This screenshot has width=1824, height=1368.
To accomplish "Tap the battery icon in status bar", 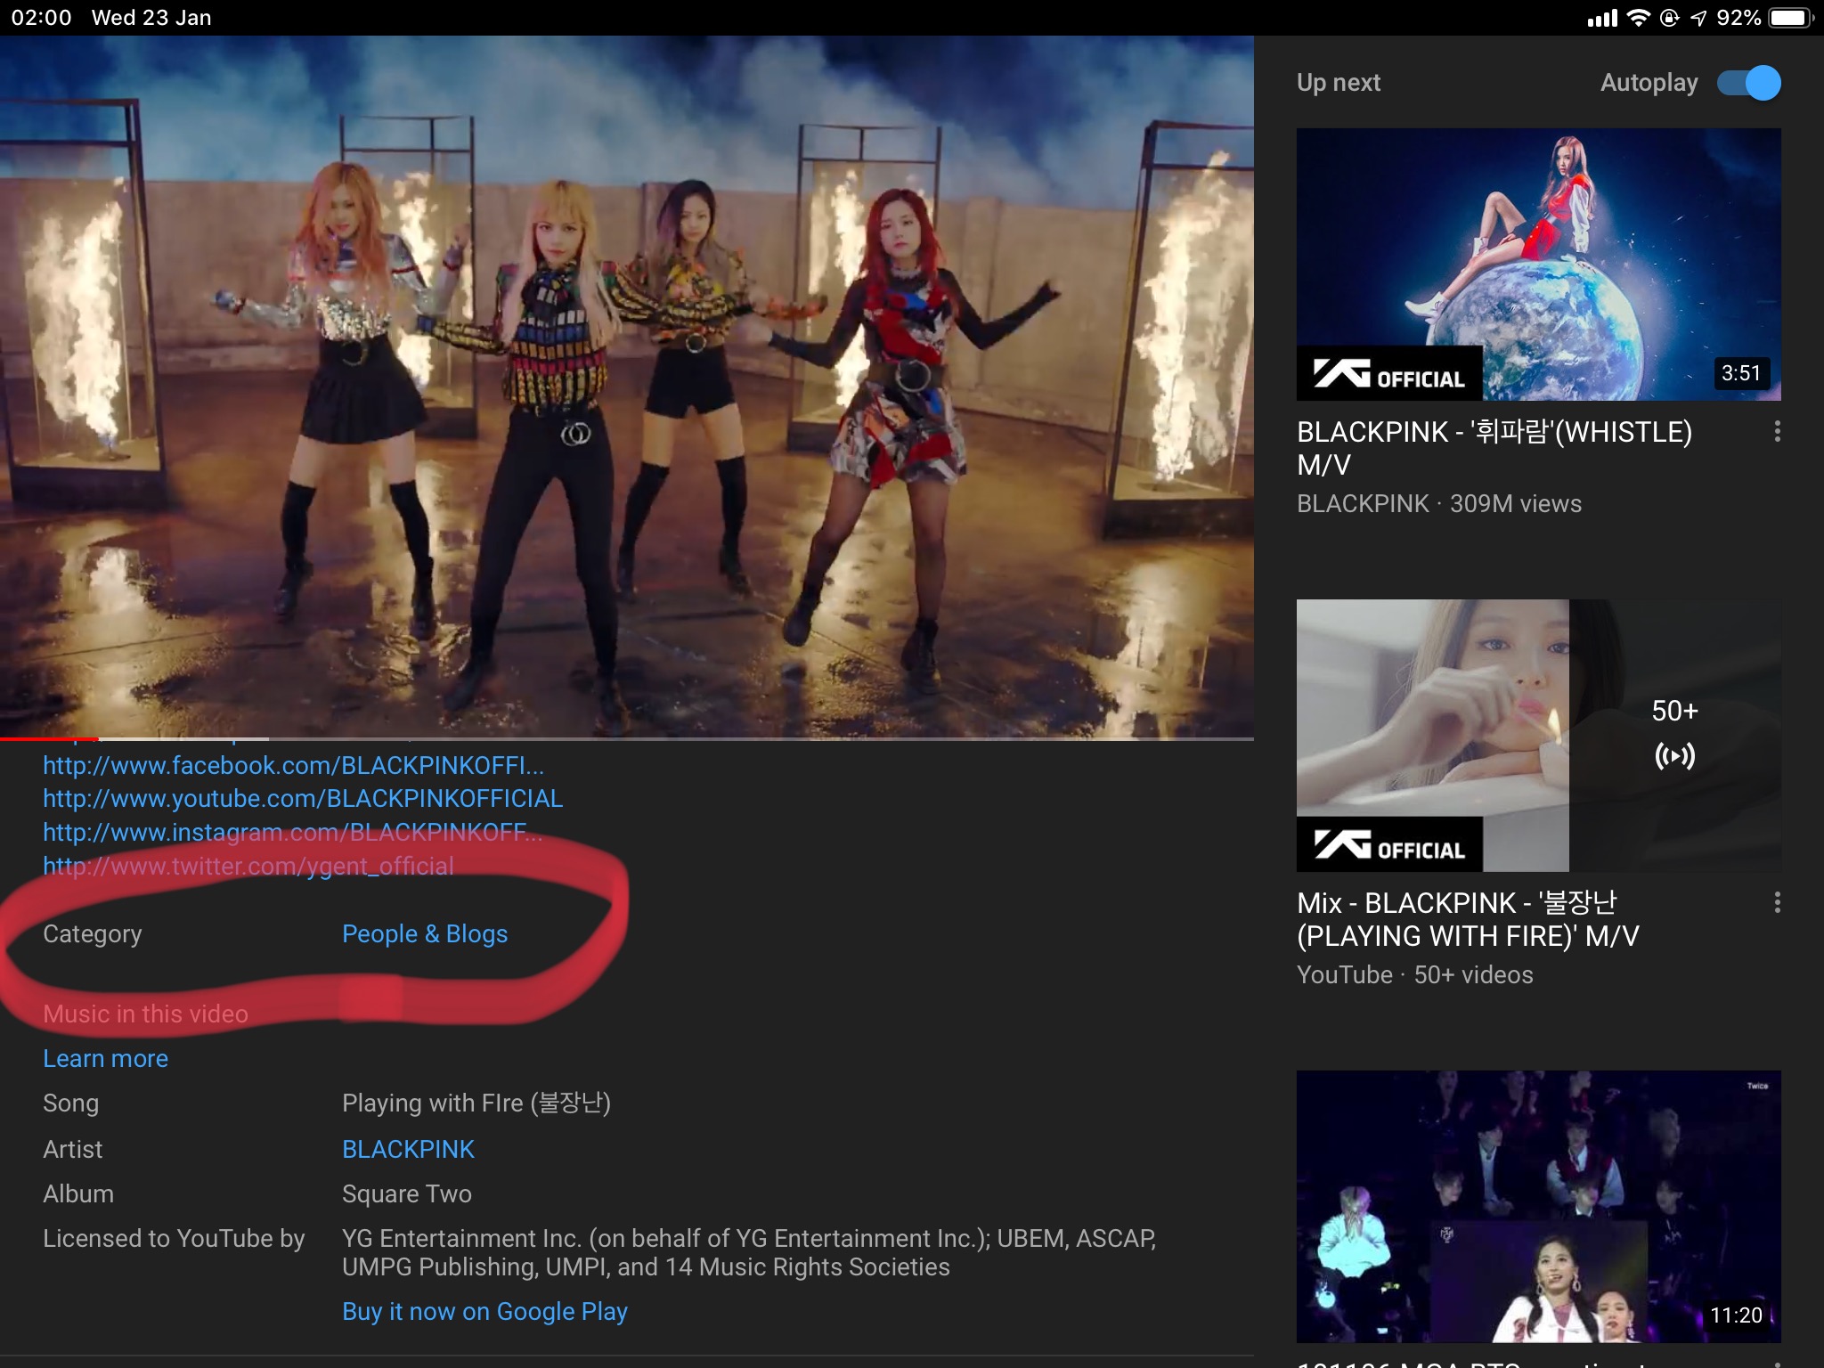I will point(1791,18).
